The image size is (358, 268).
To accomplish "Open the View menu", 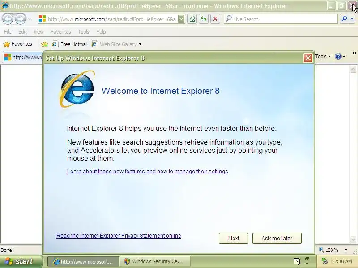I will point(38,32).
